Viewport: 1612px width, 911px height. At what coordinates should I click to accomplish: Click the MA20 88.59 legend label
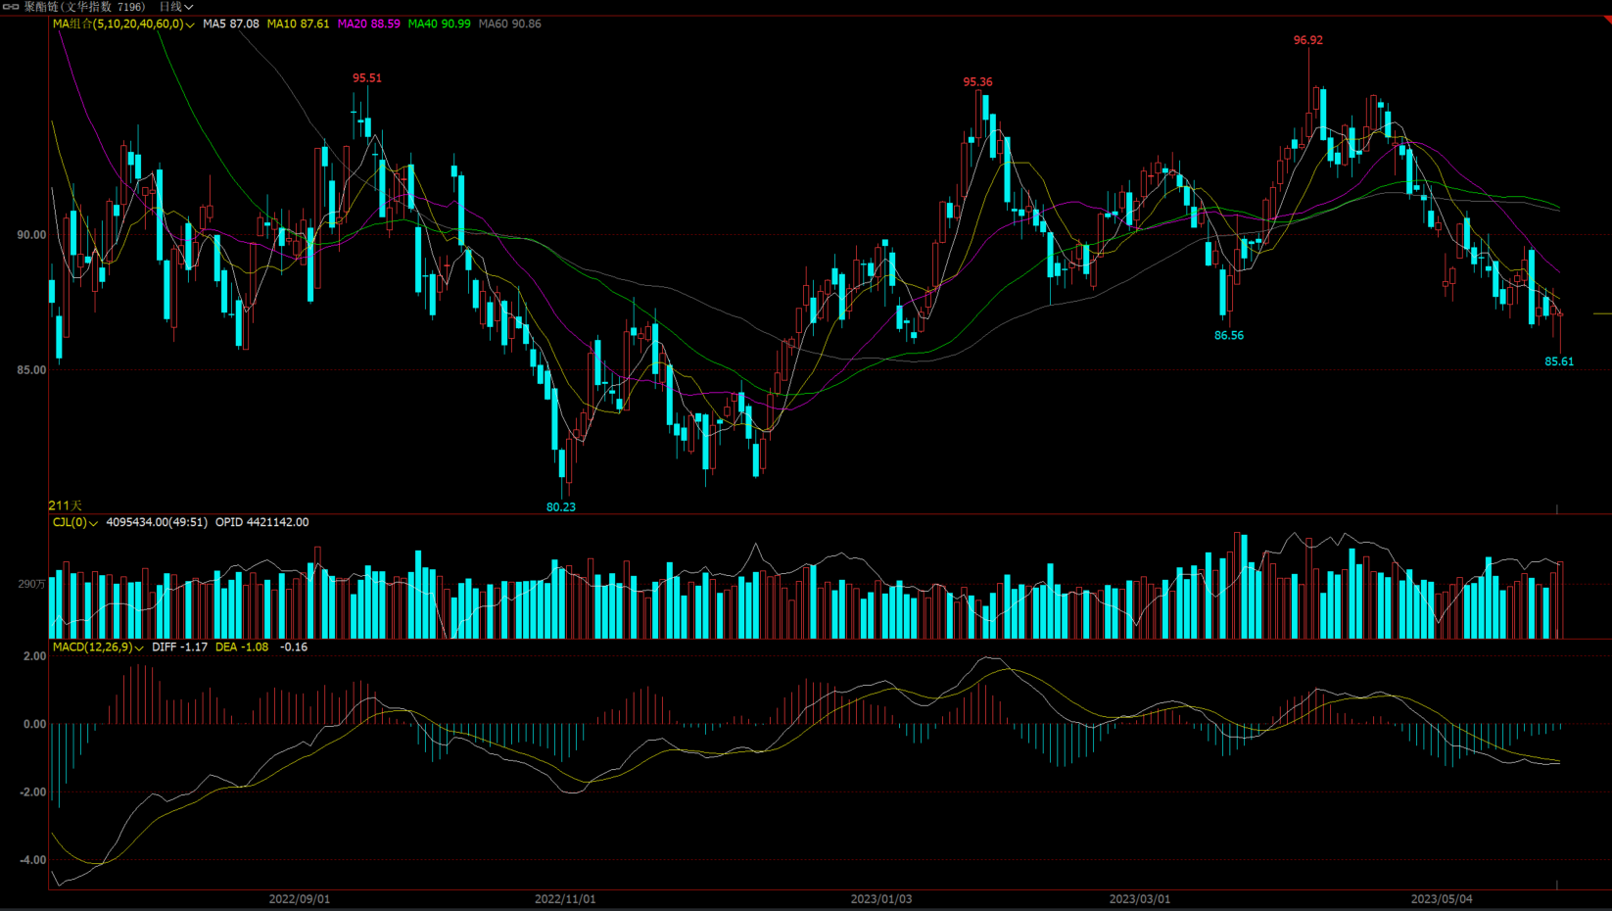tap(368, 24)
